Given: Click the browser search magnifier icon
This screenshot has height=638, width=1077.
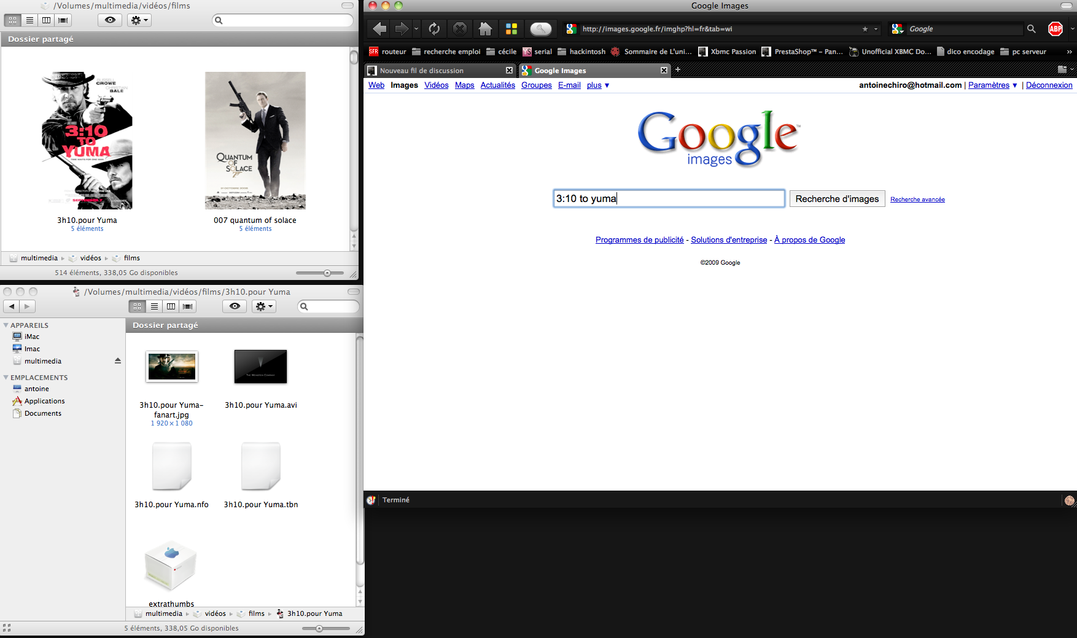Looking at the screenshot, I should click(1032, 29).
